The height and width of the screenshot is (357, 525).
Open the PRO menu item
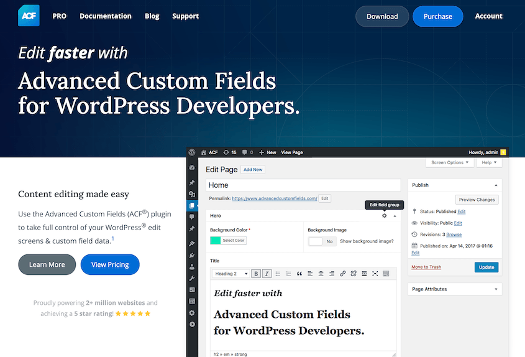click(x=59, y=16)
